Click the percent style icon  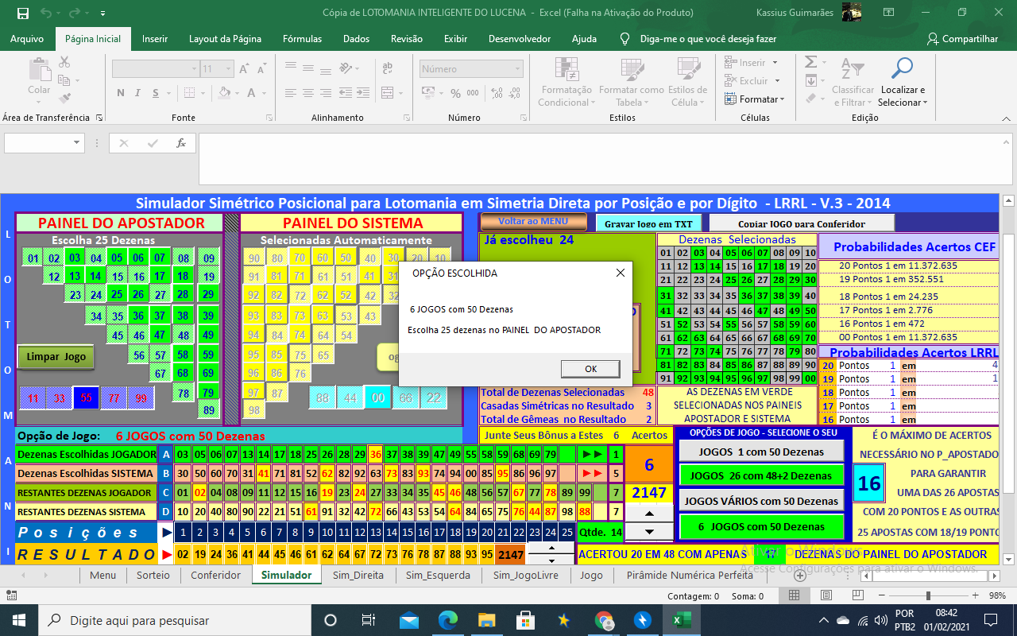[x=456, y=93]
